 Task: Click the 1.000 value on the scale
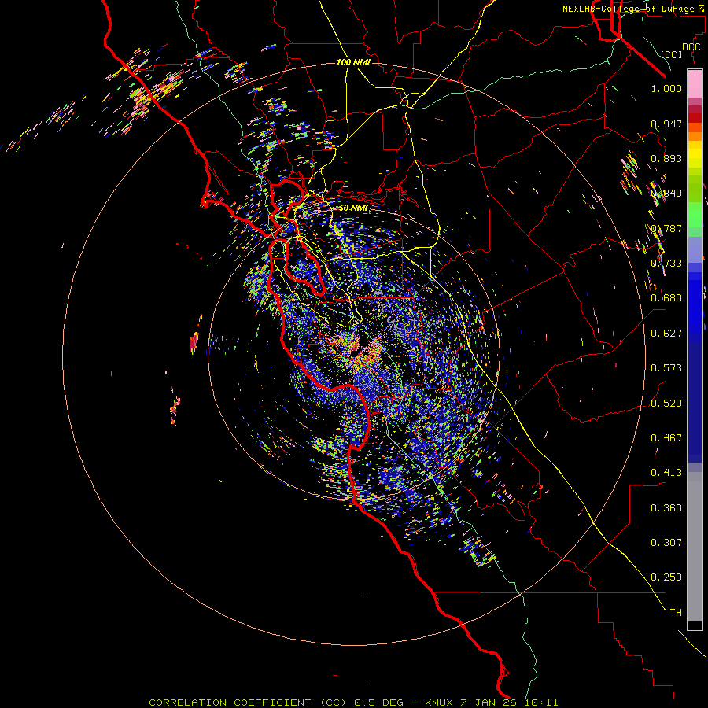point(666,88)
